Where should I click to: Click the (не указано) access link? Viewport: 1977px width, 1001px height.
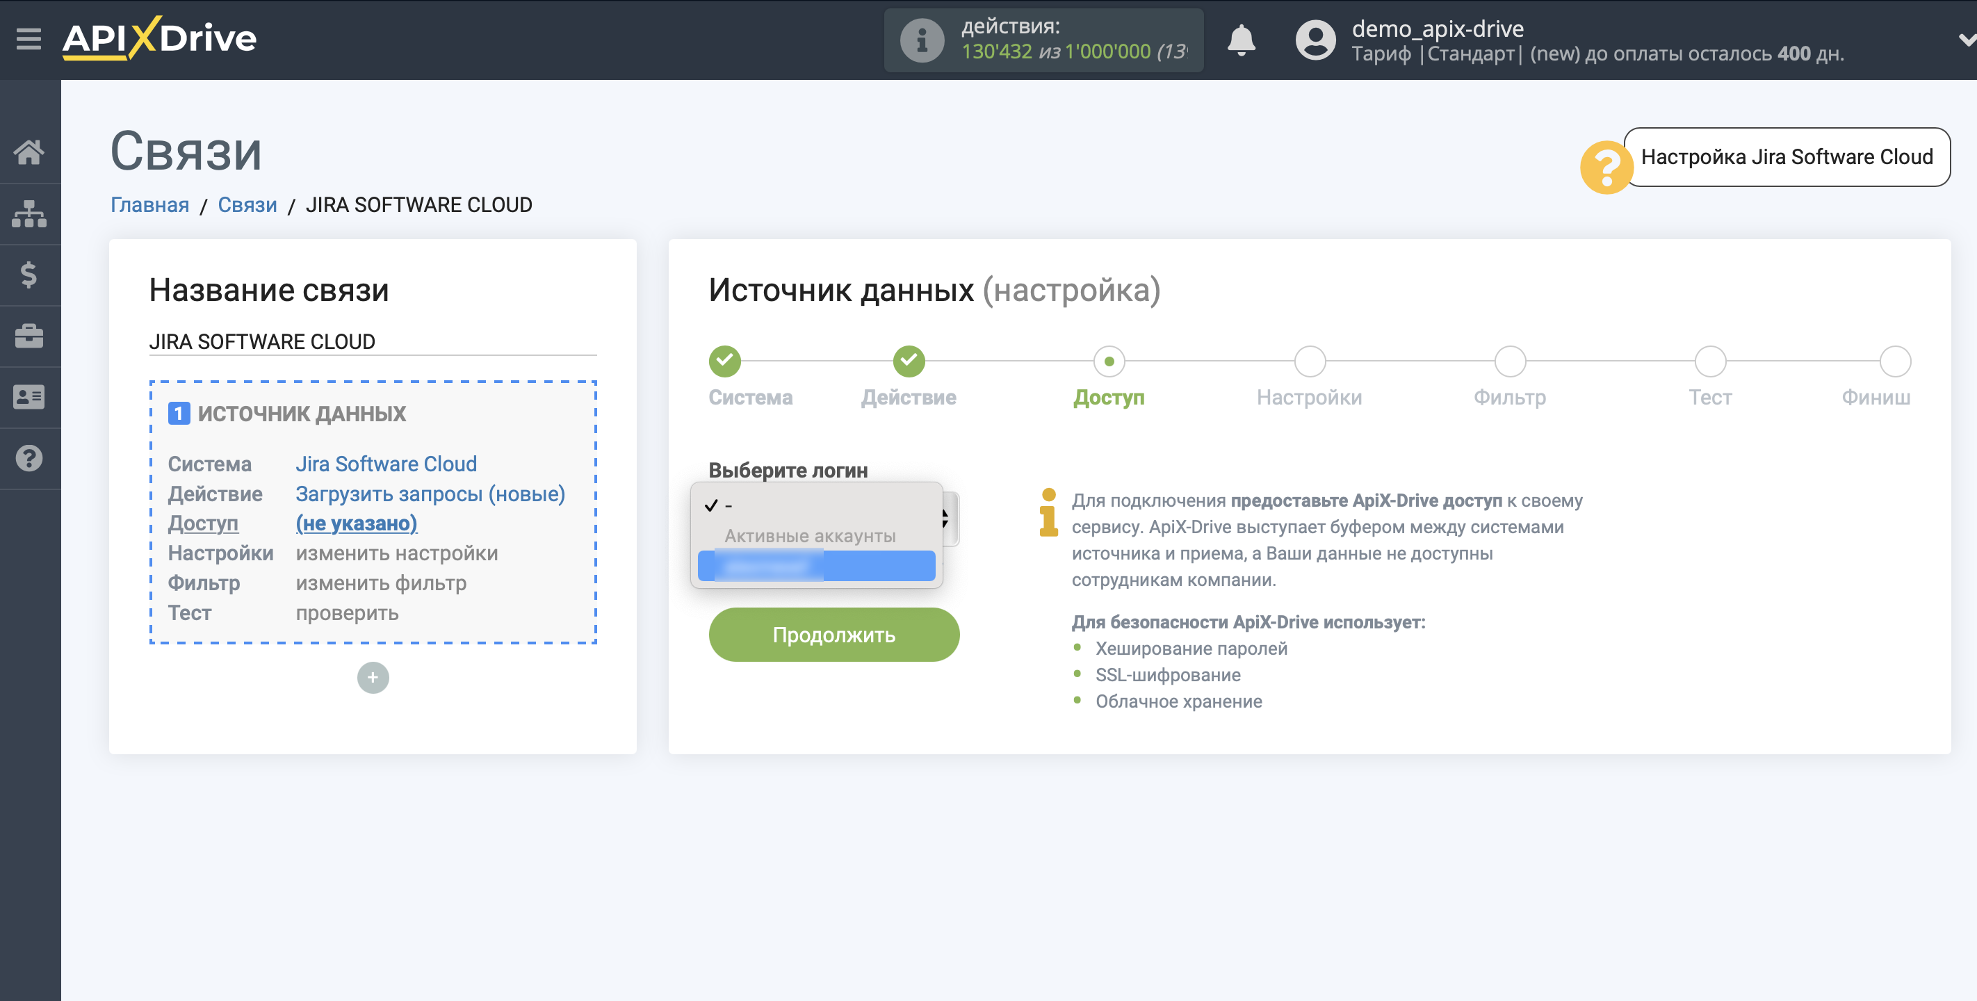(356, 523)
